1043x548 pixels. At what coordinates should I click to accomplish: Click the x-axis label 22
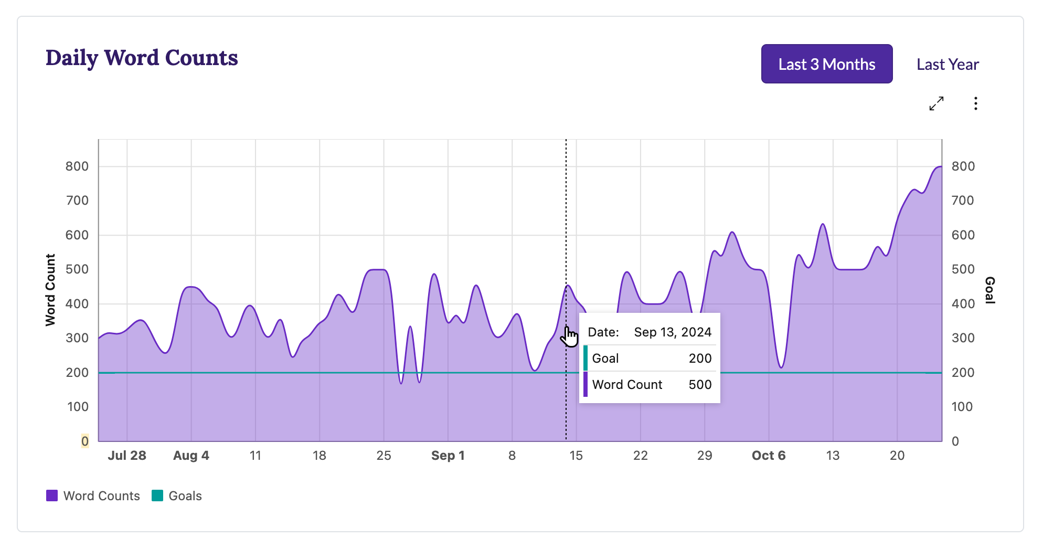click(640, 455)
